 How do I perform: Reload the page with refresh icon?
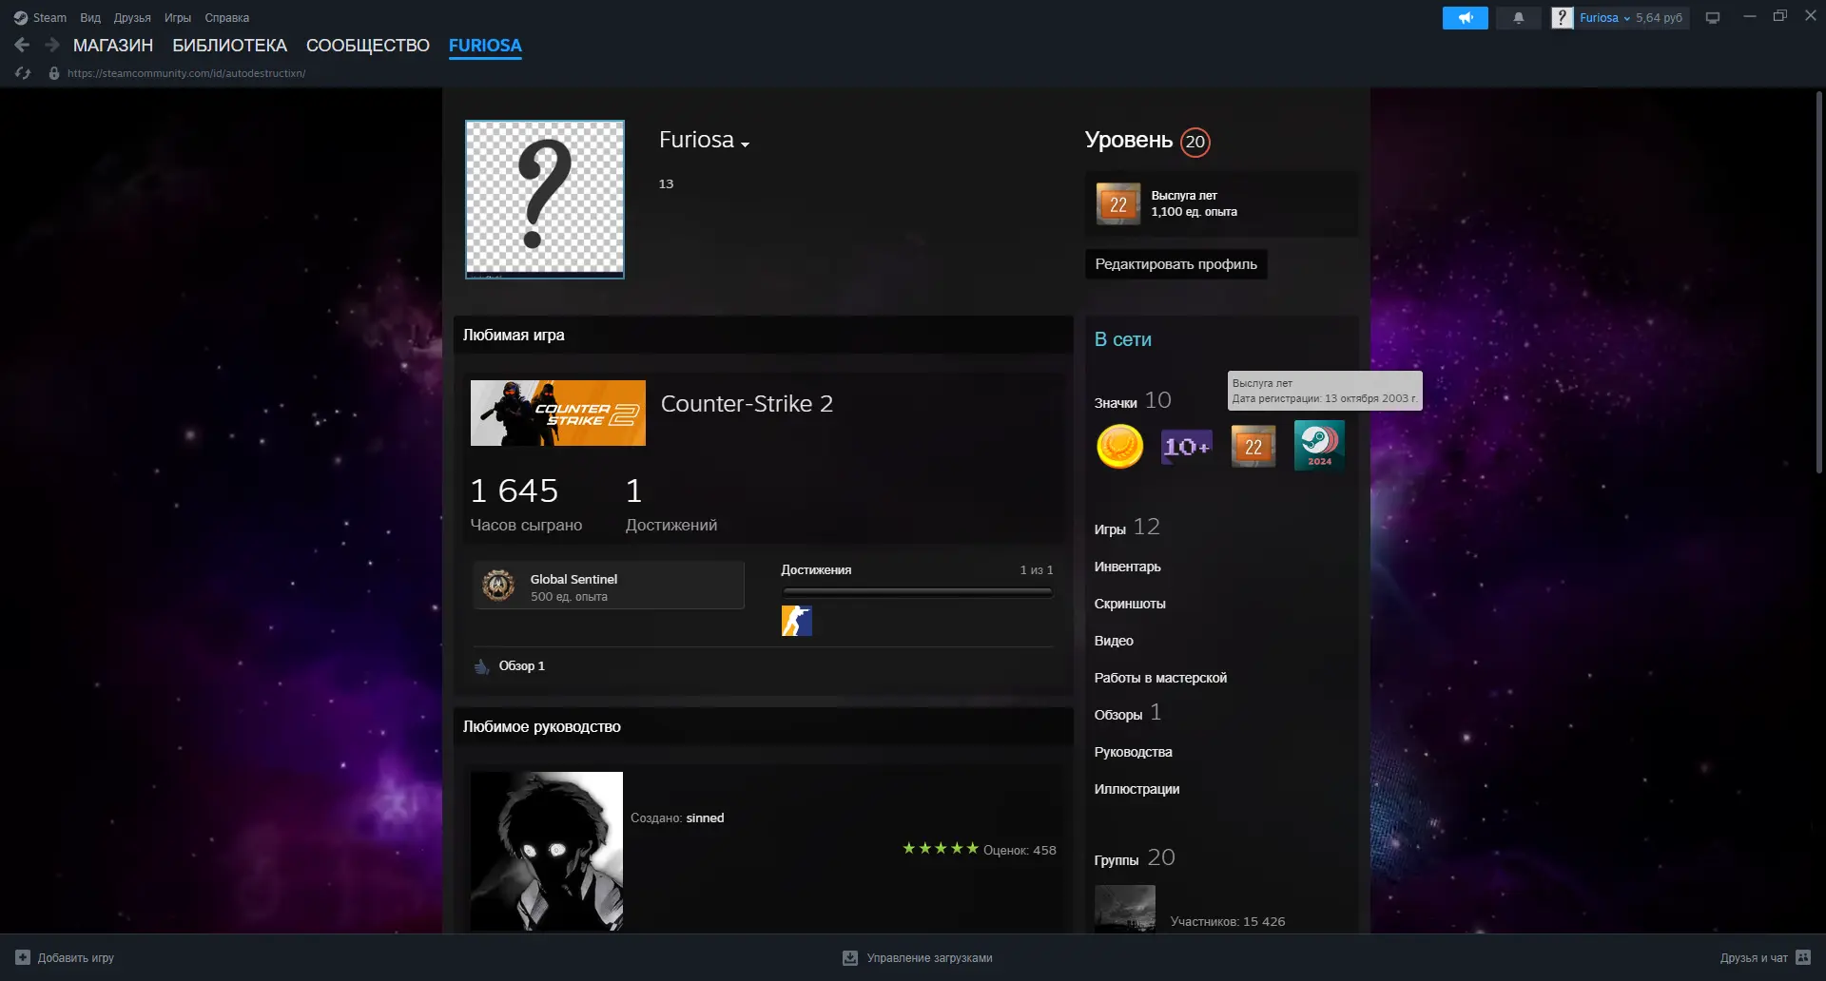(23, 73)
